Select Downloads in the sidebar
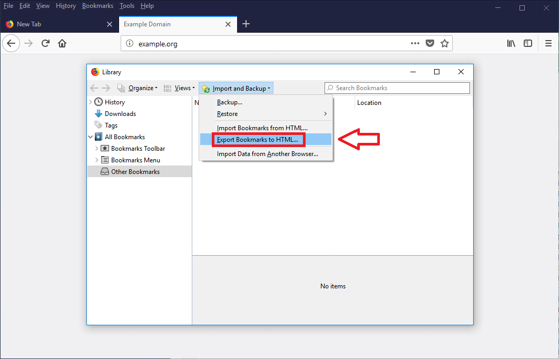This screenshot has height=359, width=559. pos(120,114)
